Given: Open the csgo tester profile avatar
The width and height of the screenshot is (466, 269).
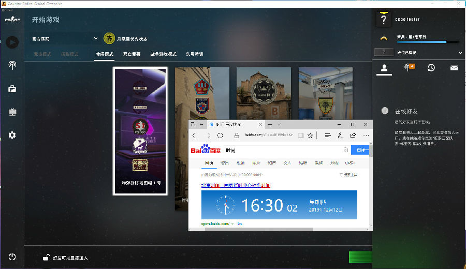Looking at the screenshot, I should click(384, 19).
